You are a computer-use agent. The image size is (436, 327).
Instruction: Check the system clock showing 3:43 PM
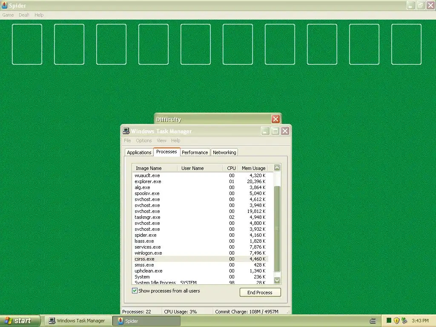pos(420,321)
